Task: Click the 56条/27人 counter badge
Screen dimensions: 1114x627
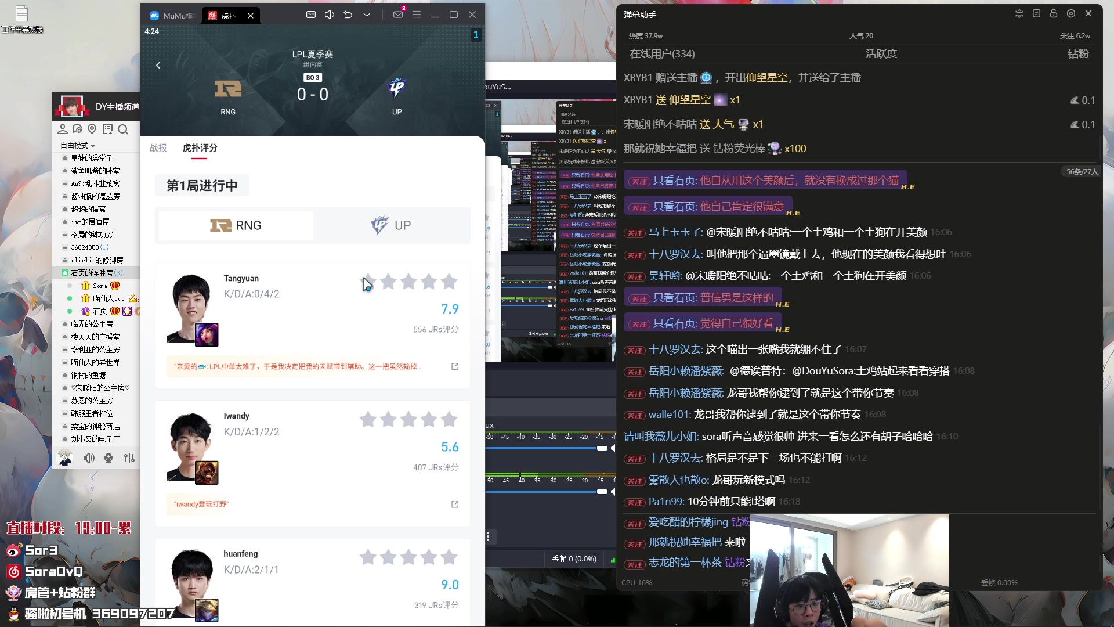Action: pyautogui.click(x=1082, y=172)
